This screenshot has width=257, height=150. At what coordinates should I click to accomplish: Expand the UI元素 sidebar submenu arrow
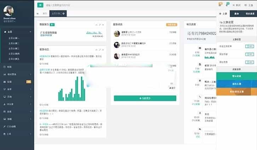[x=30, y=104]
